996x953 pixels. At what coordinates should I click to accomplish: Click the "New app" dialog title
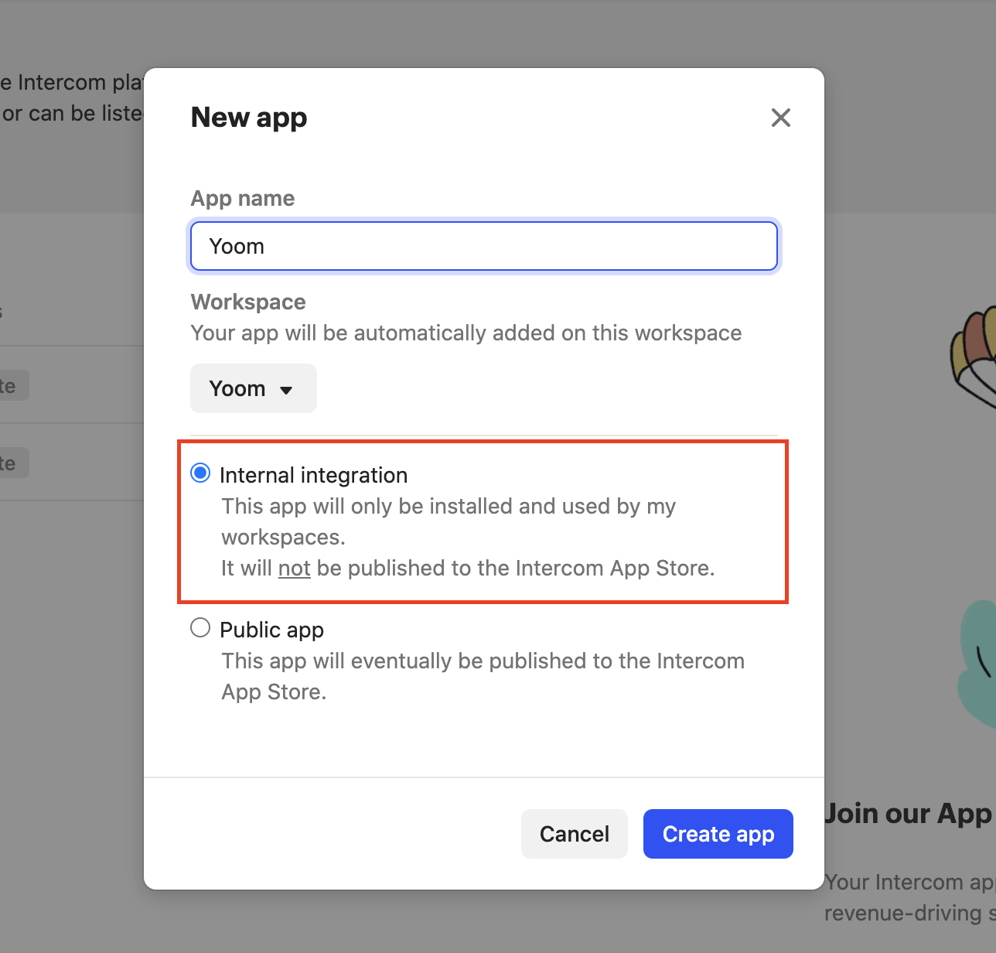(x=249, y=118)
